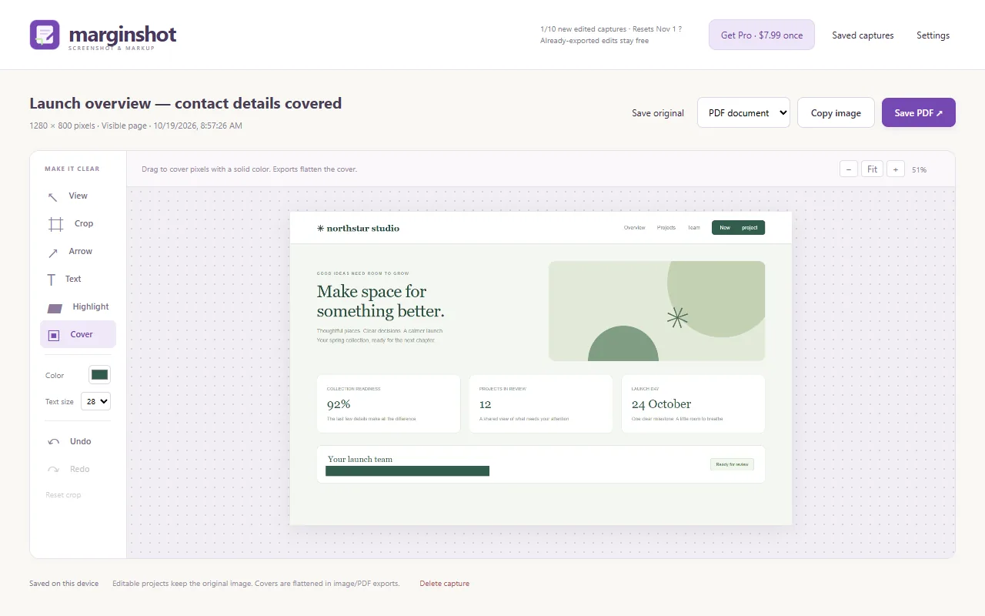Click the '24 October' value in capture
985x616 pixels.
tap(661, 404)
